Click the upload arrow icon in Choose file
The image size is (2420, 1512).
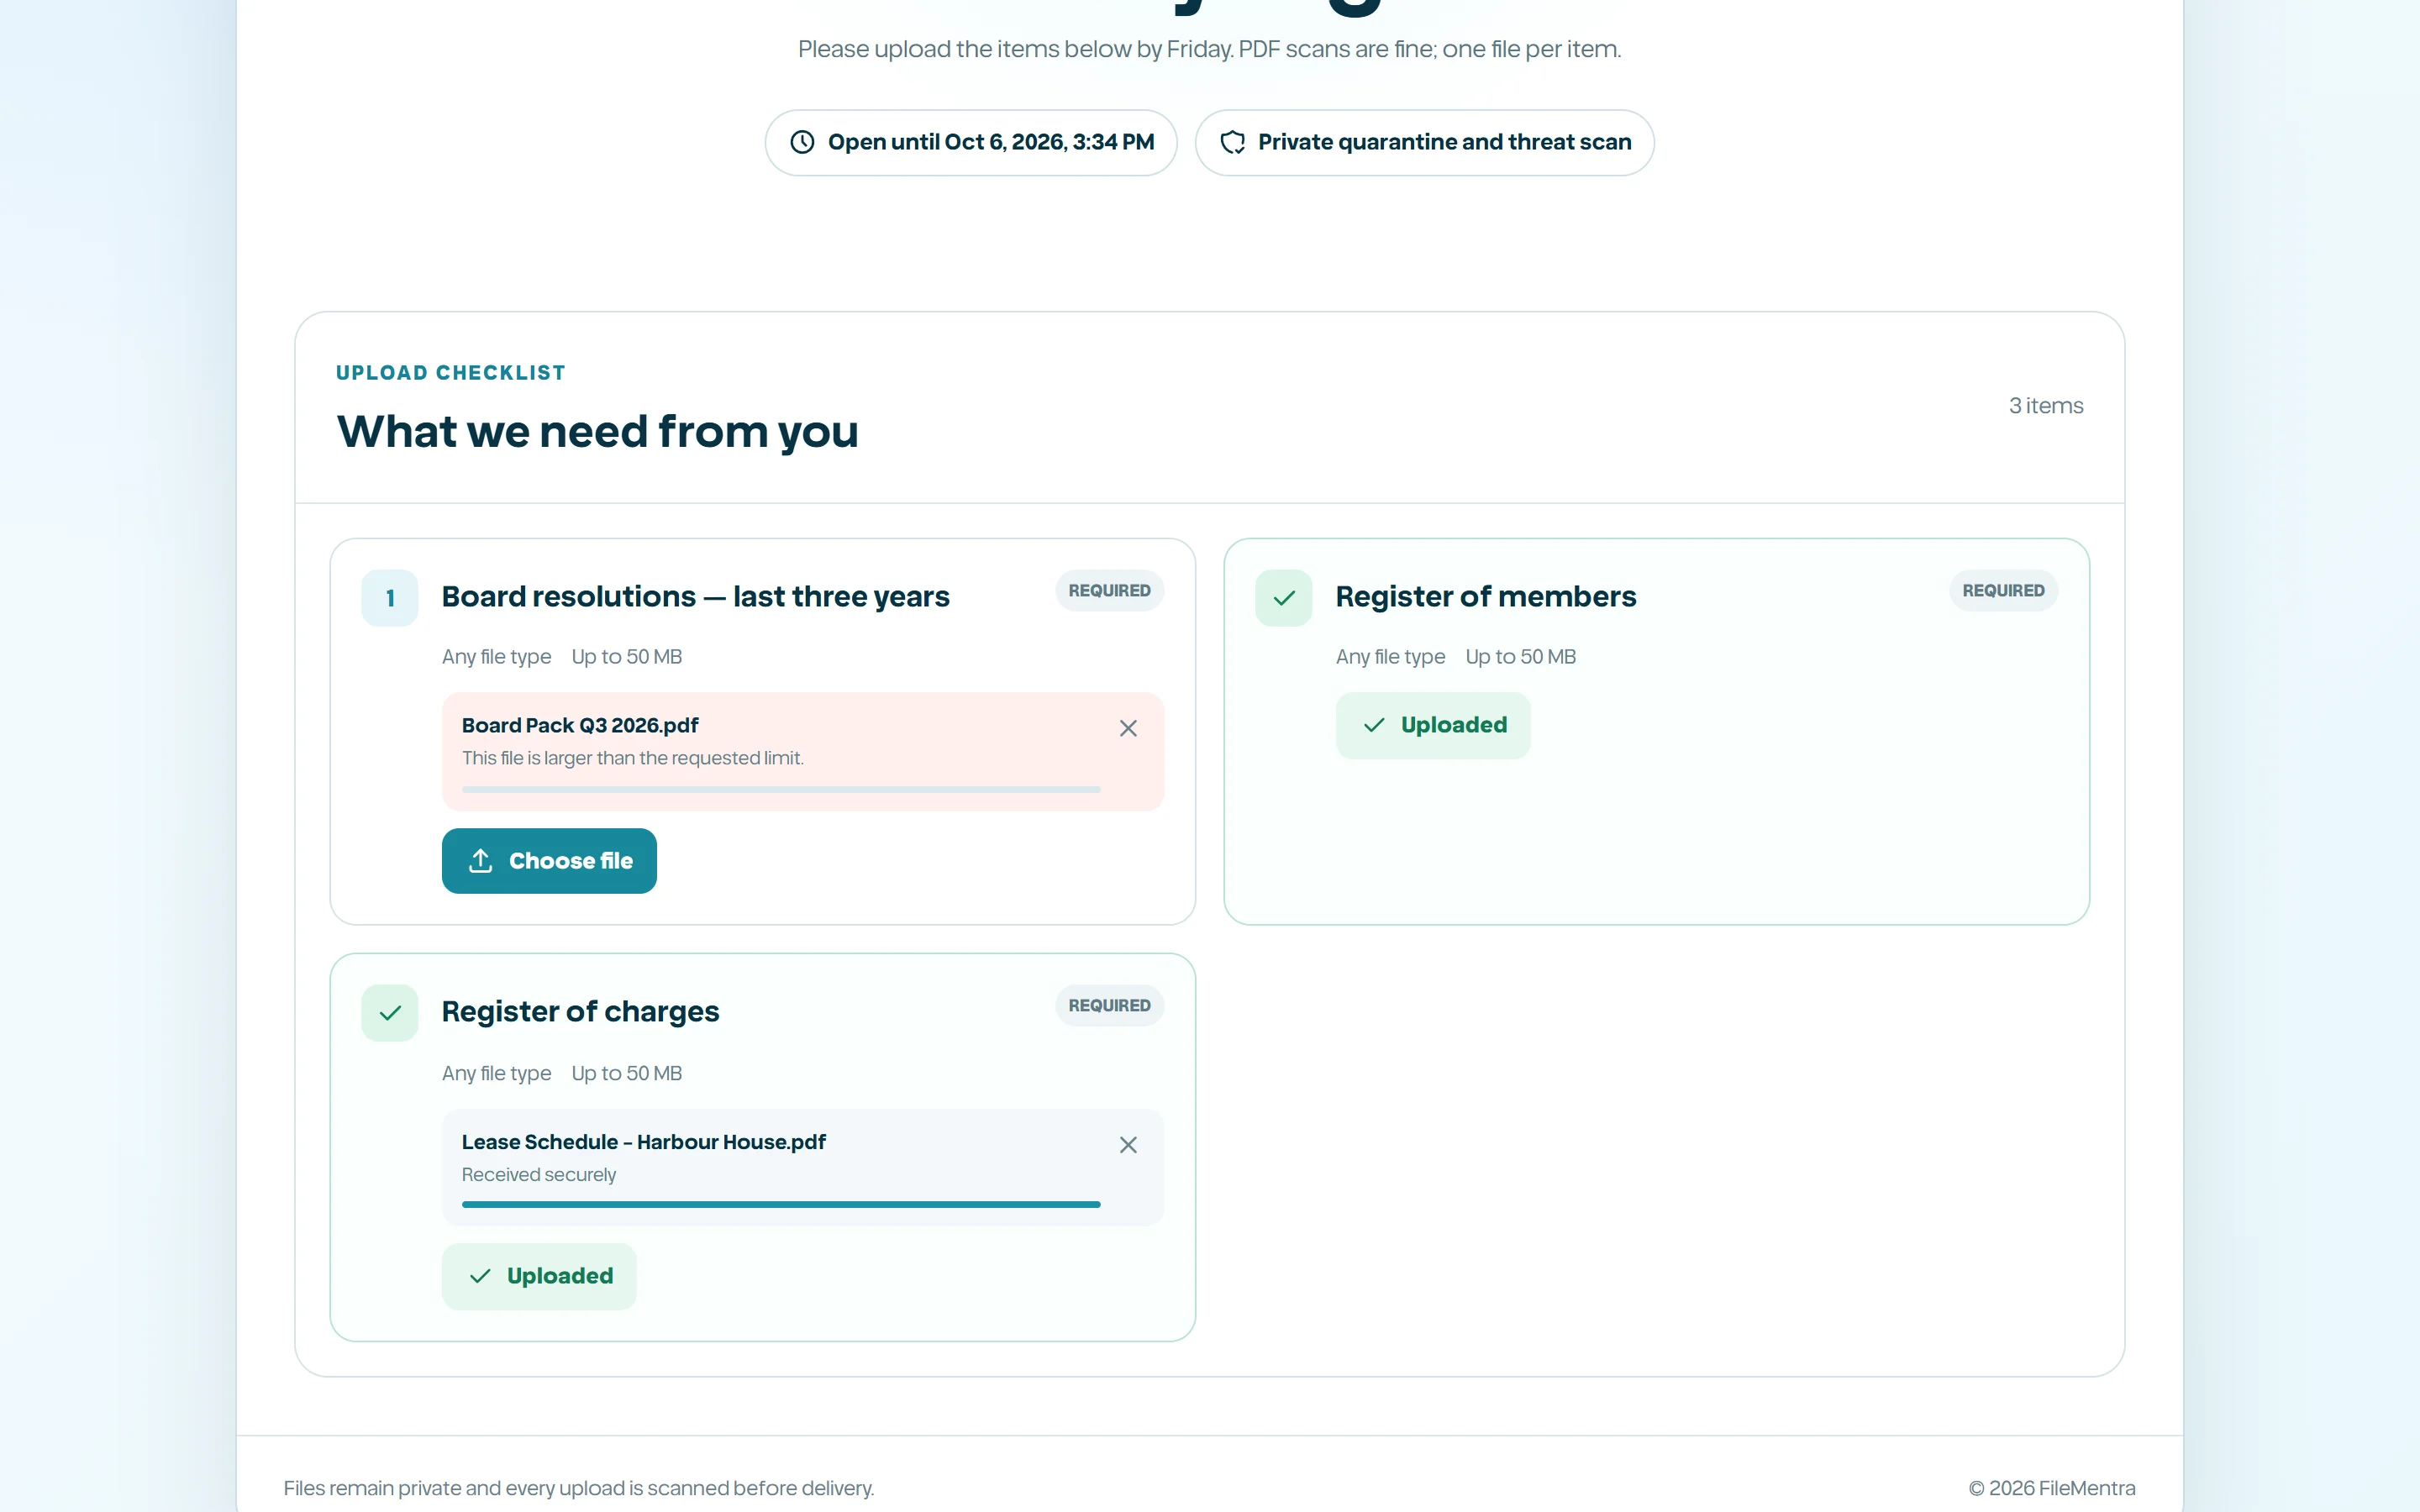[481, 860]
